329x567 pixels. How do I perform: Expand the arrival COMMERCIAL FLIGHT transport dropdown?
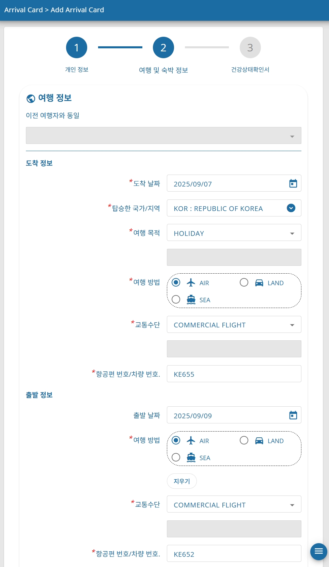click(234, 324)
